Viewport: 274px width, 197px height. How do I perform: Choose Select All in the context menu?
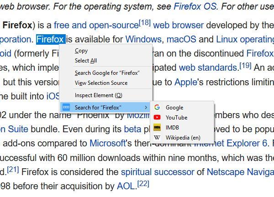(x=86, y=61)
